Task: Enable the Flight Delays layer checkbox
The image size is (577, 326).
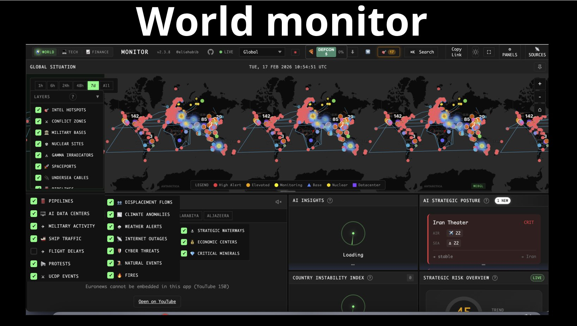Action: point(34,251)
